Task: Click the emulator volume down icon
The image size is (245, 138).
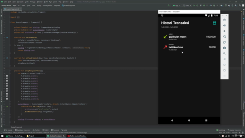Action: click(224, 31)
